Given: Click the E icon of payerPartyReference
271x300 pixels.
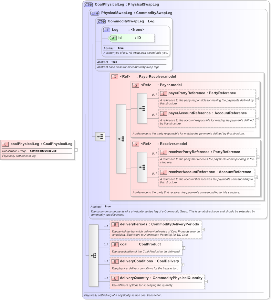Looking at the screenshot, I should tap(163, 93).
